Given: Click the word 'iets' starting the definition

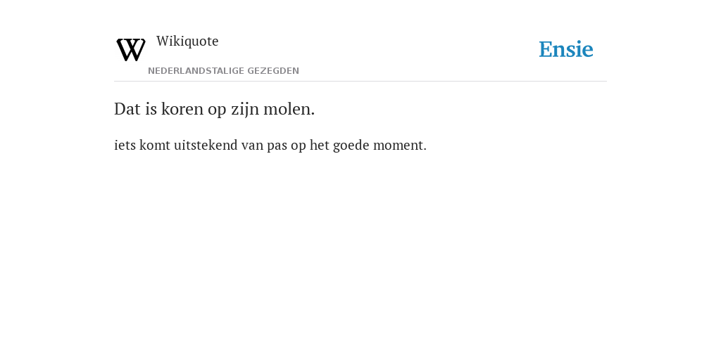Looking at the screenshot, I should (125, 145).
